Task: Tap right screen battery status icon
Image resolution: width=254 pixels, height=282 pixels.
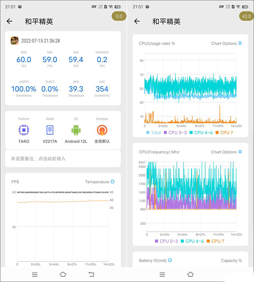Action: click(245, 7)
